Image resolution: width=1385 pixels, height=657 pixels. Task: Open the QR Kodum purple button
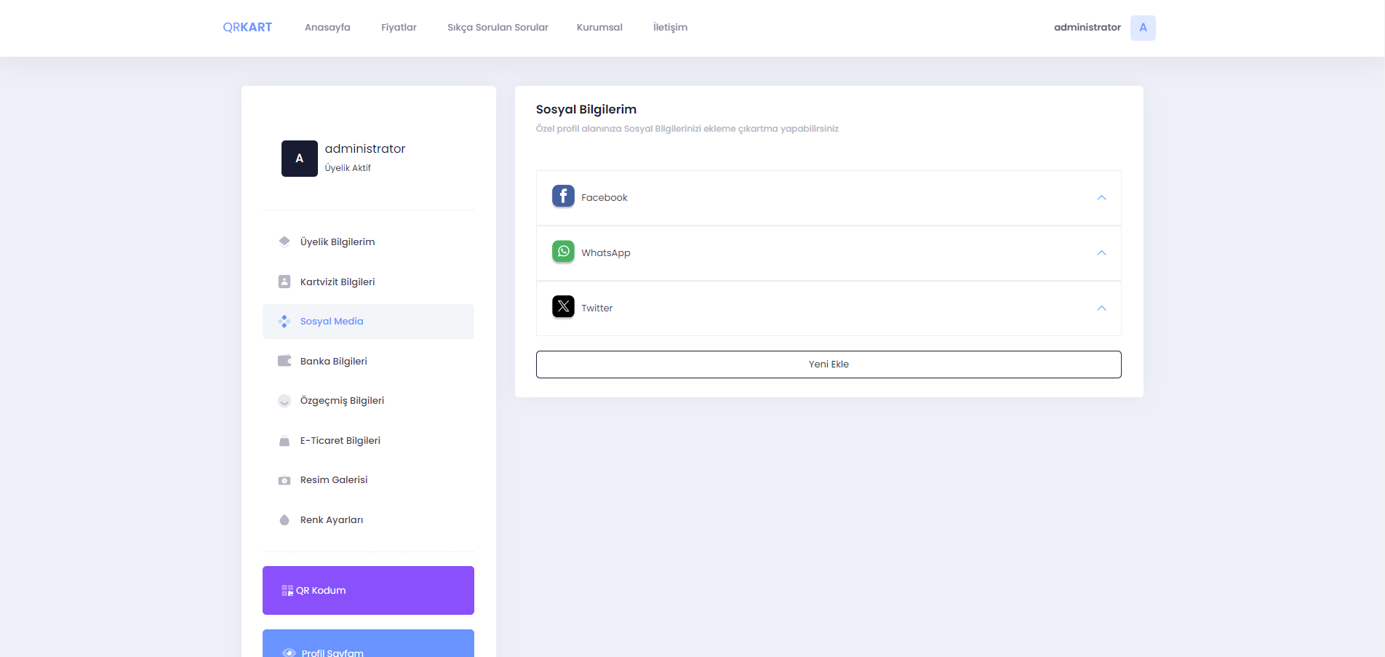tap(368, 590)
